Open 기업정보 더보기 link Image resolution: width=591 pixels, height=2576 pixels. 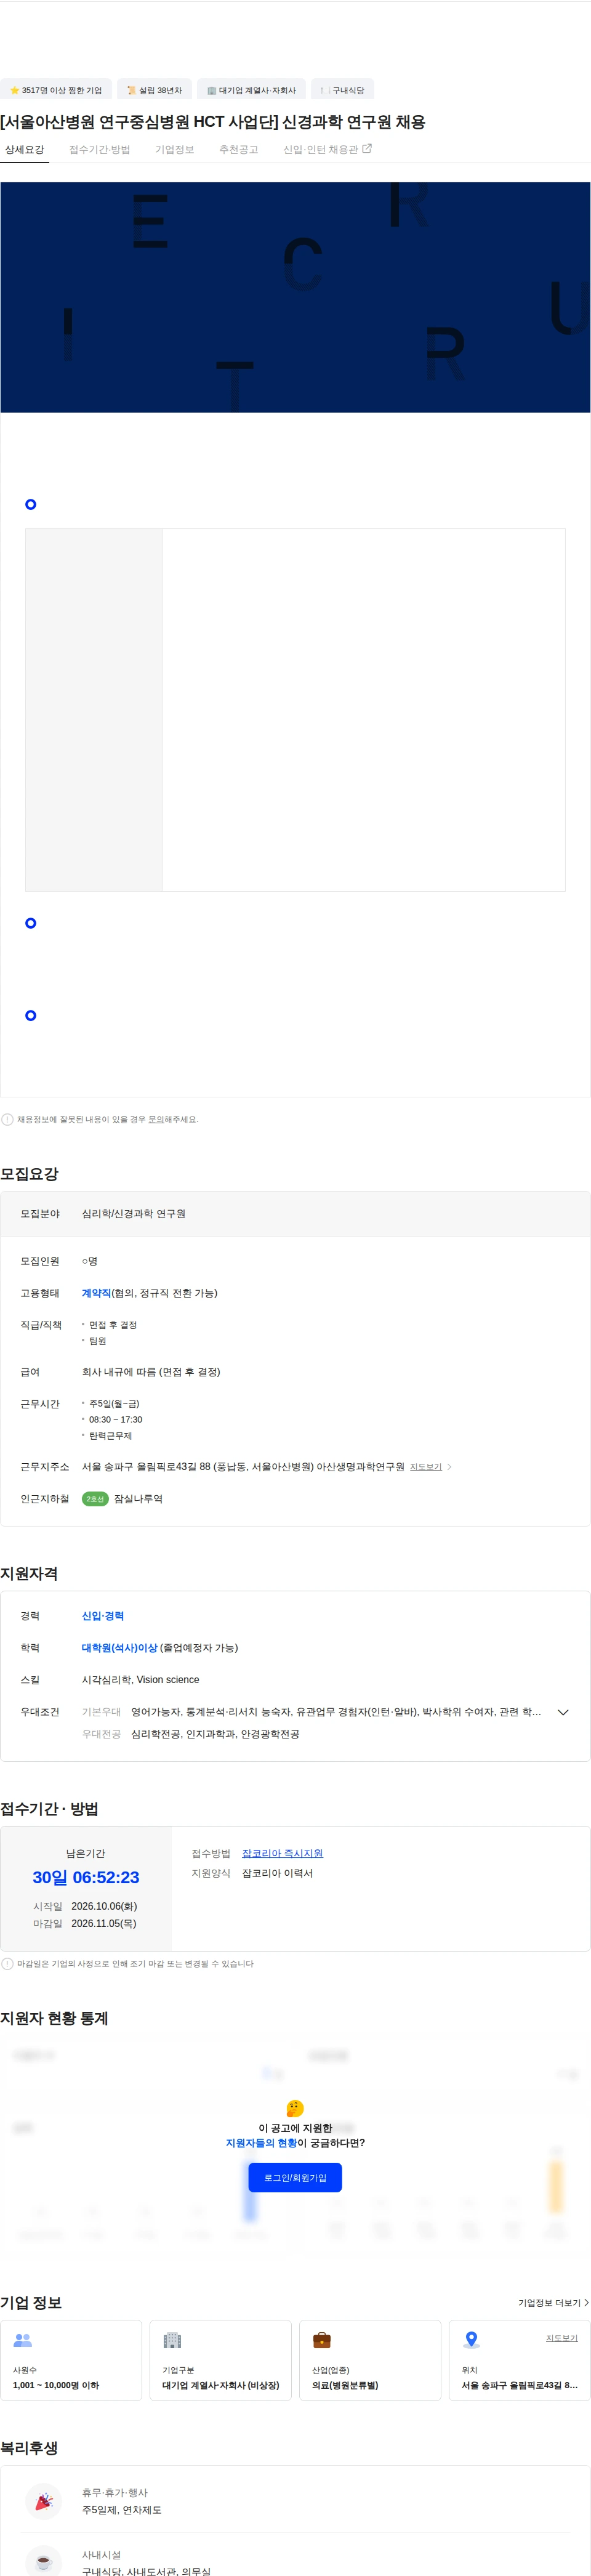pos(553,2303)
